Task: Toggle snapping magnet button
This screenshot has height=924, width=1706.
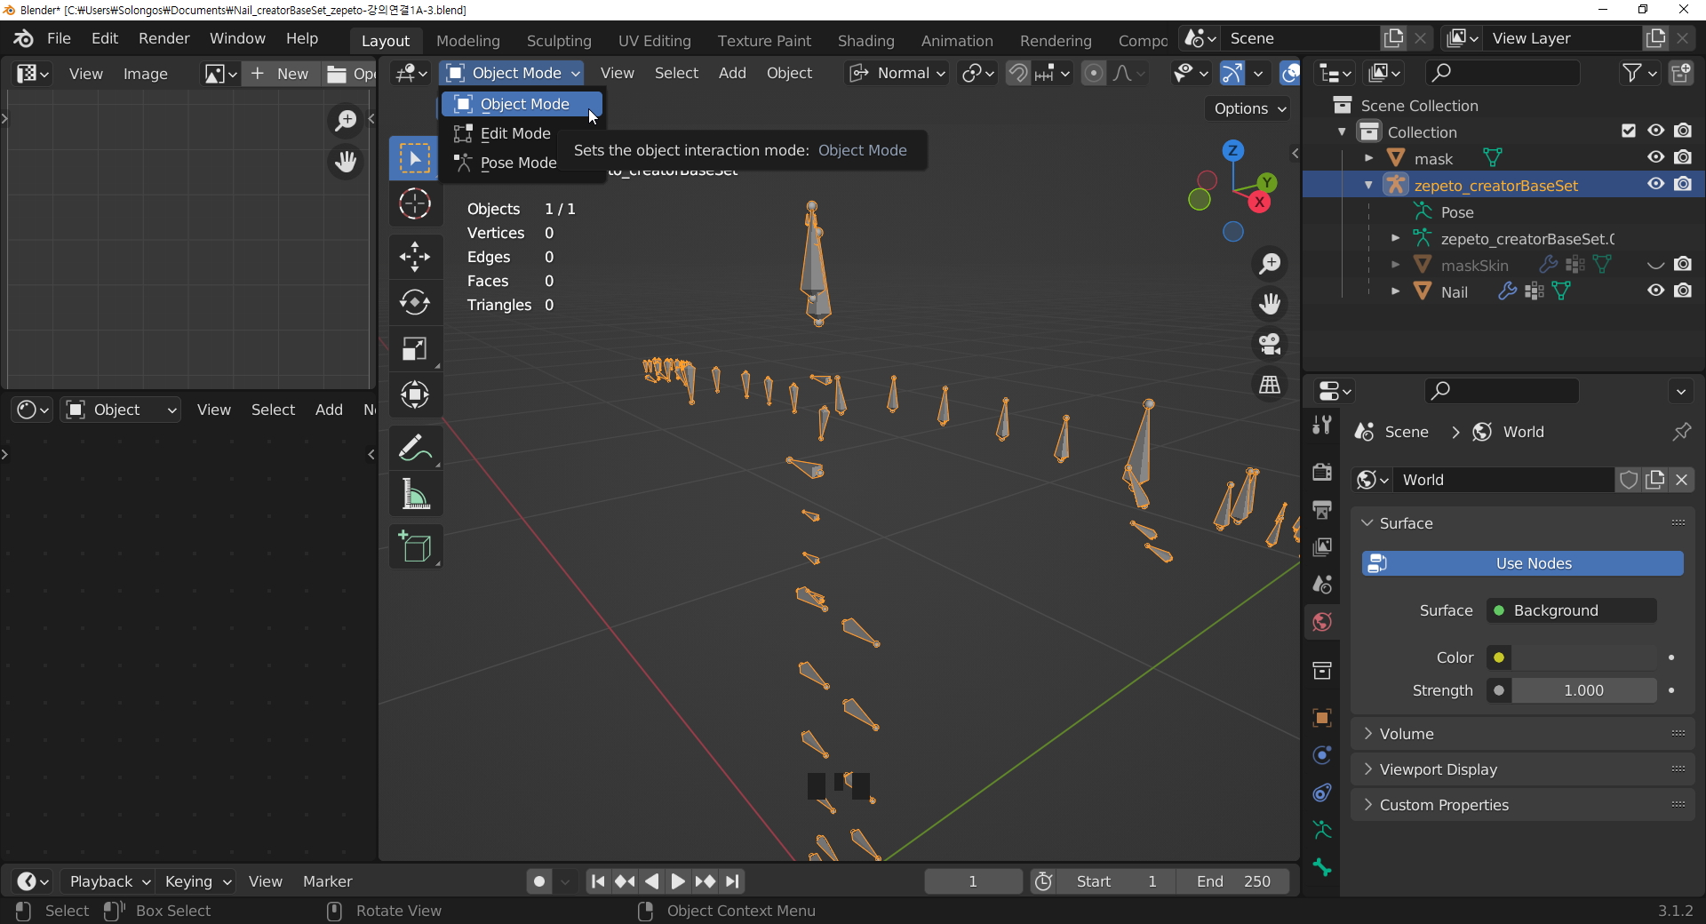Action: coord(1018,73)
